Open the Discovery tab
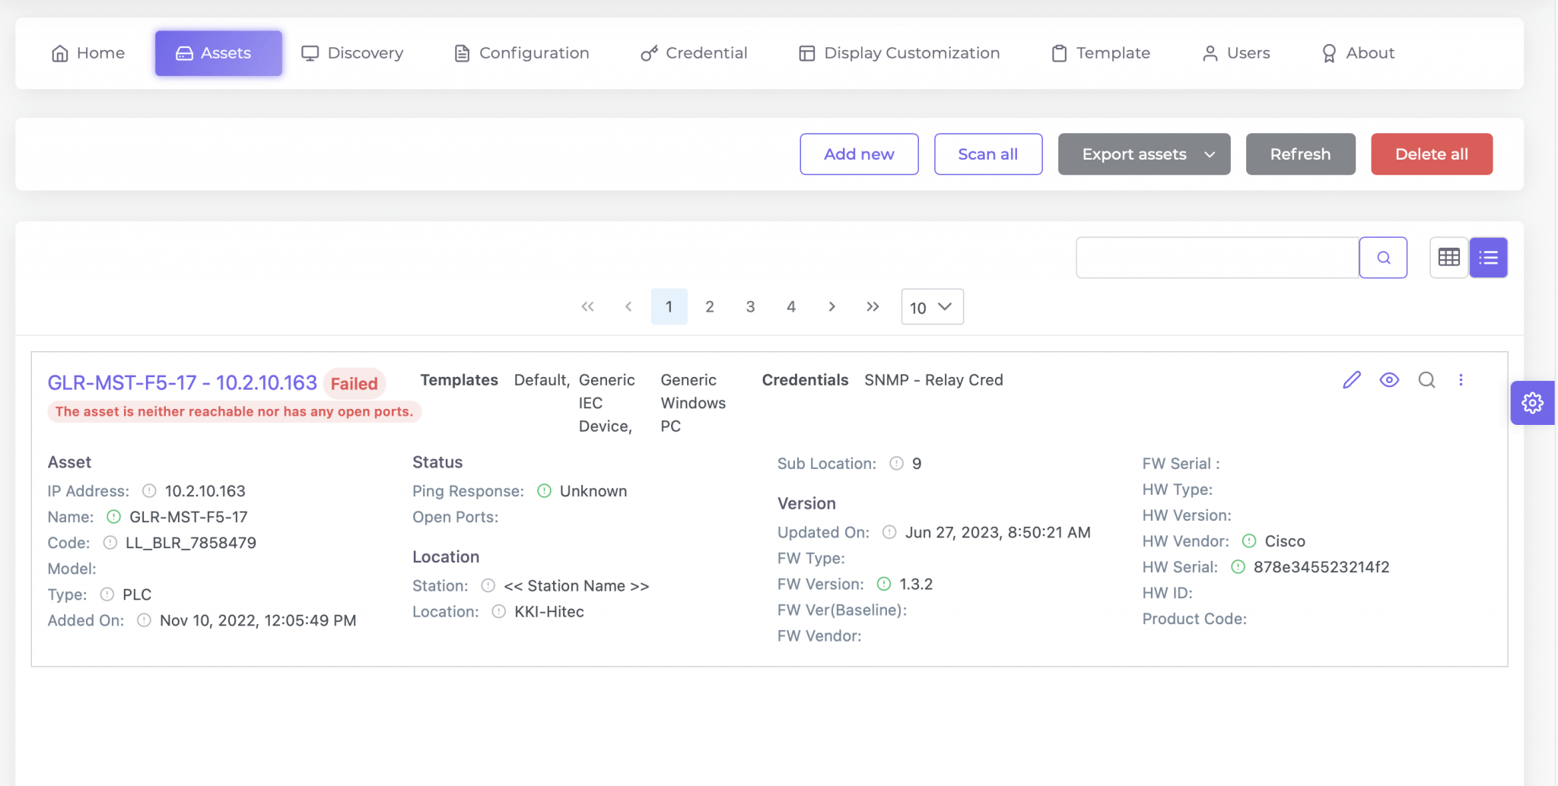The image size is (1558, 786). pyautogui.click(x=352, y=53)
